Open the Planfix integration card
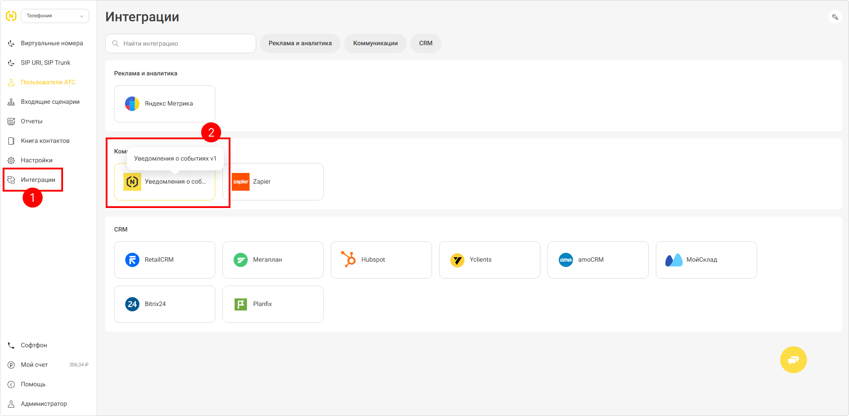 (273, 304)
